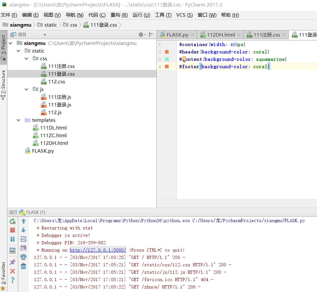This screenshot has height=292, width=317.
Task: Click the coral swatch on line 2
Action: 167,52
